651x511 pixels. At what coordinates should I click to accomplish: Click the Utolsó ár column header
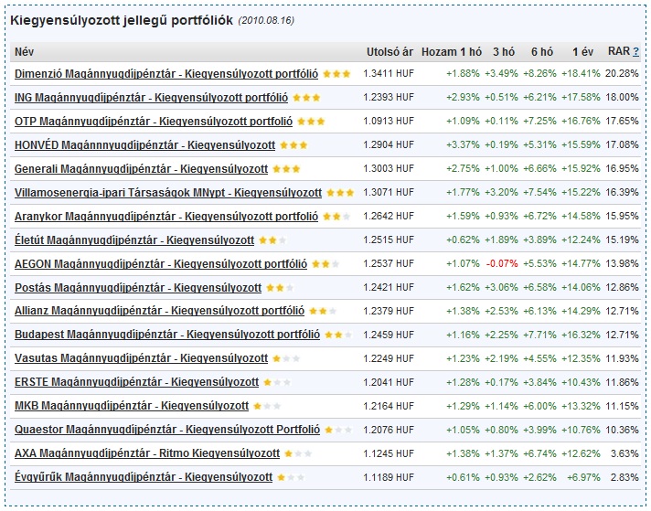(x=390, y=52)
